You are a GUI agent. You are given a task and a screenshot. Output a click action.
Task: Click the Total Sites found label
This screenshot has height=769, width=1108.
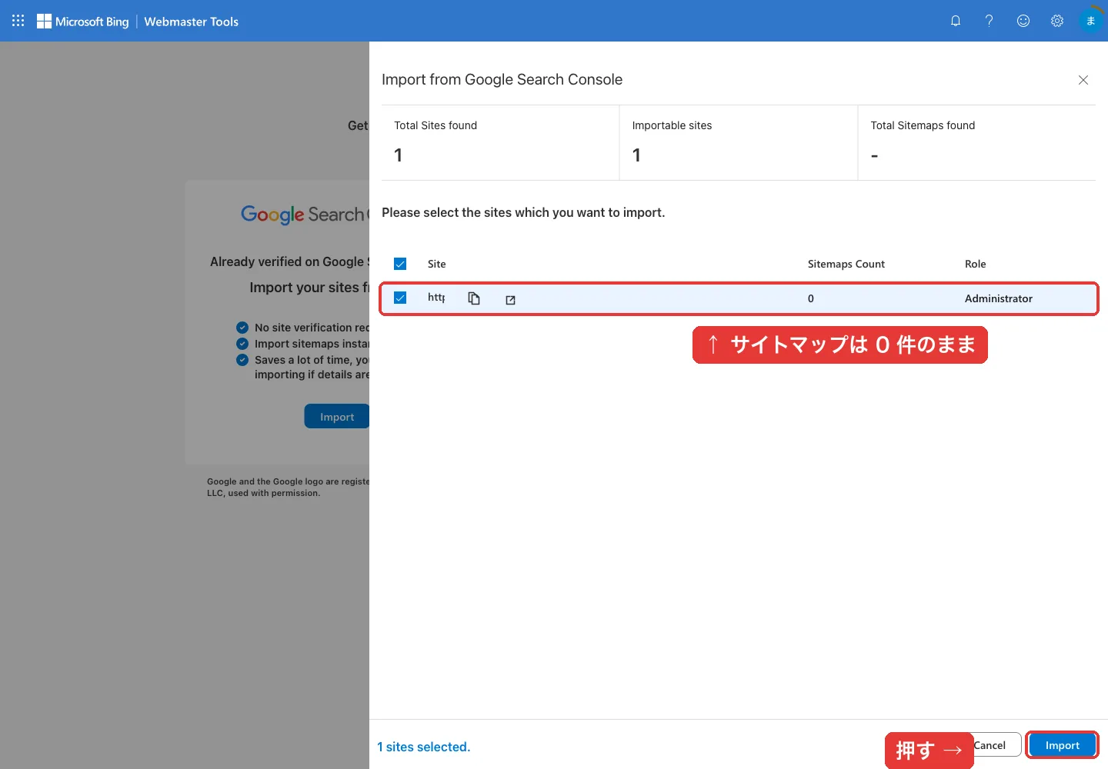pos(436,125)
